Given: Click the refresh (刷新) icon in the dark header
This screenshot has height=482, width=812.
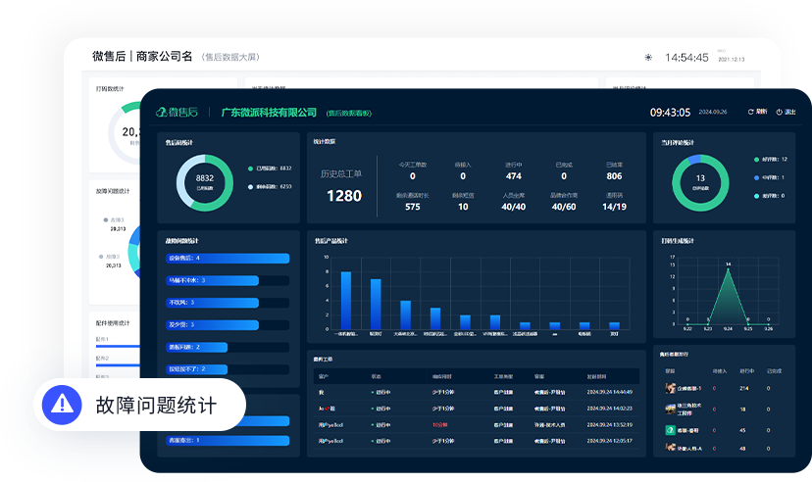Looking at the screenshot, I should click(750, 112).
